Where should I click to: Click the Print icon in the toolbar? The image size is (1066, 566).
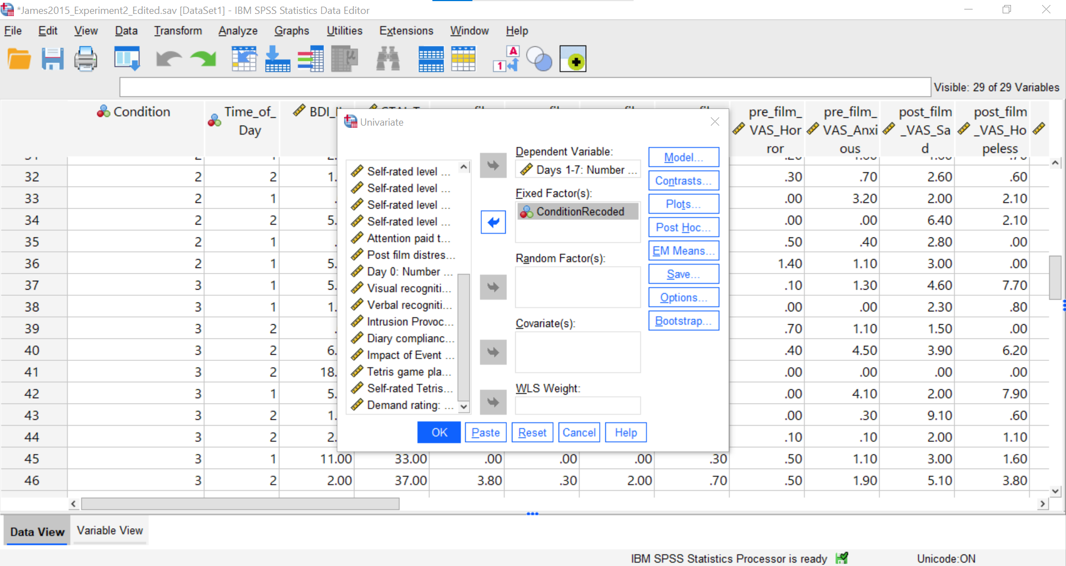coord(86,59)
